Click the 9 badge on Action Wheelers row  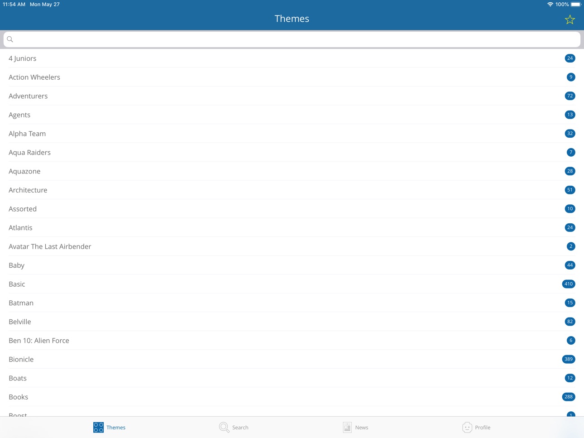tap(571, 77)
